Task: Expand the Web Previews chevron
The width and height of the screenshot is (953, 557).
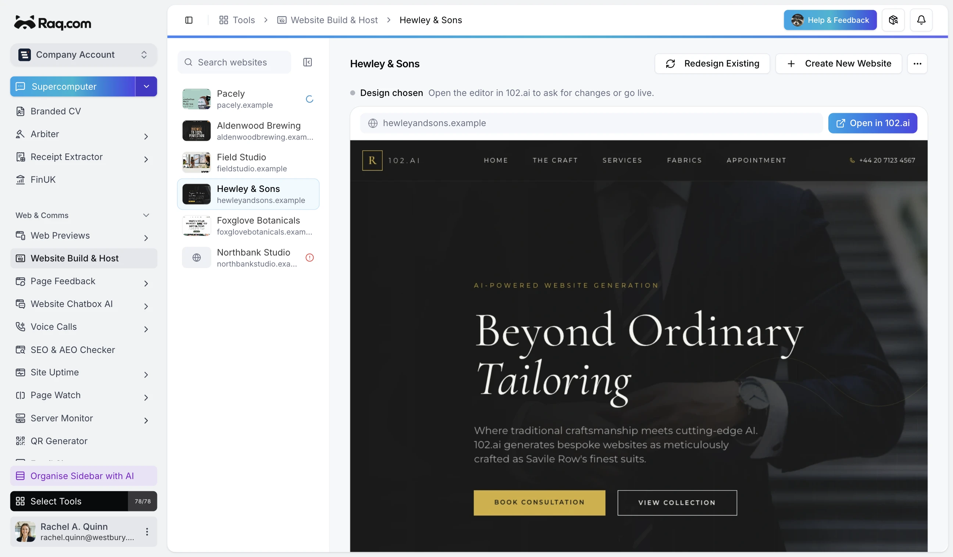Action: pyautogui.click(x=146, y=238)
